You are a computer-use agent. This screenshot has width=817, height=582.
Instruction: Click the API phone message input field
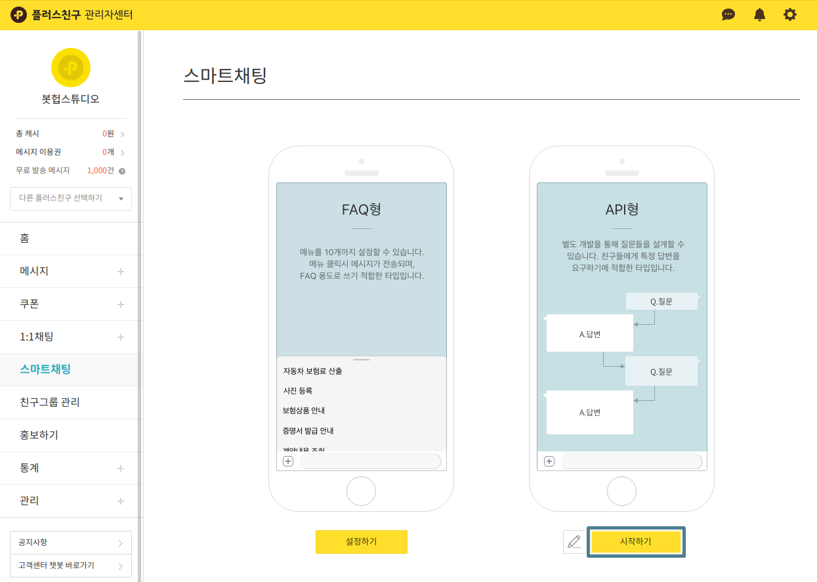click(631, 461)
